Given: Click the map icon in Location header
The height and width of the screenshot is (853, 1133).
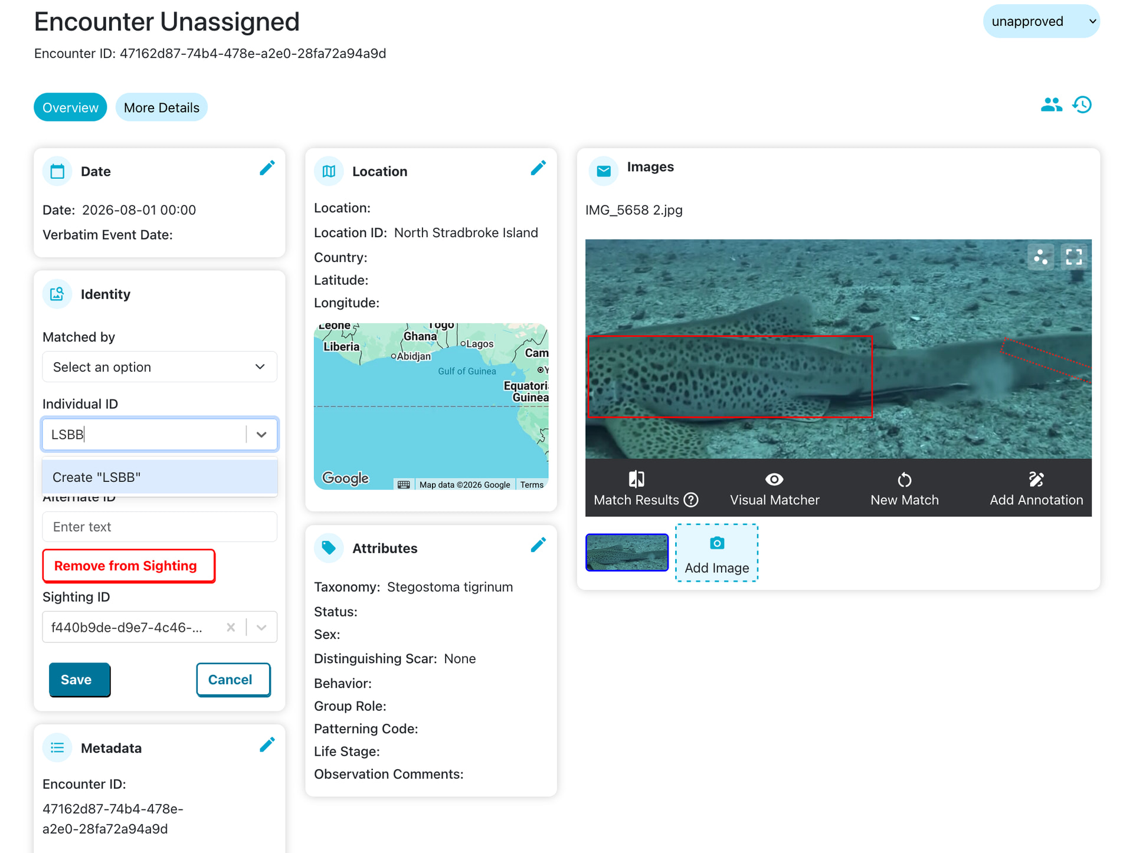Looking at the screenshot, I should pos(329,172).
